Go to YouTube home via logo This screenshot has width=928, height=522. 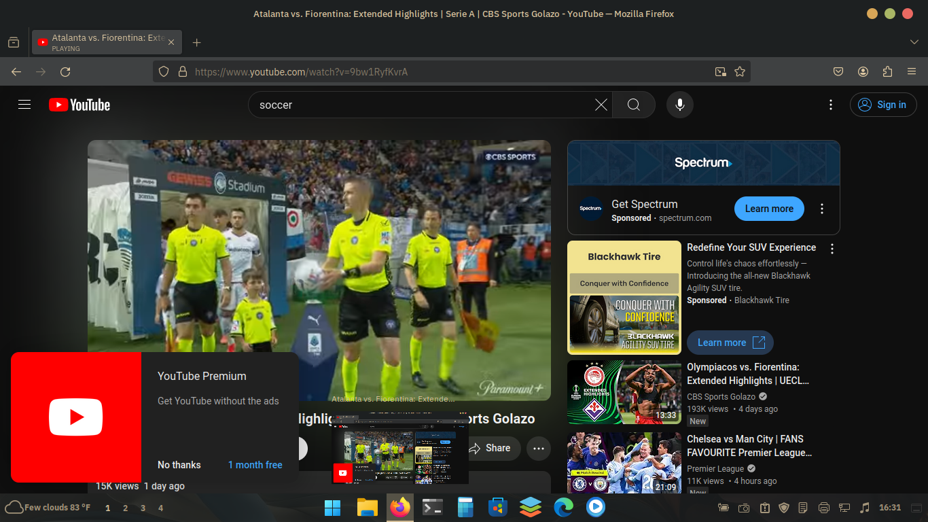click(x=79, y=105)
